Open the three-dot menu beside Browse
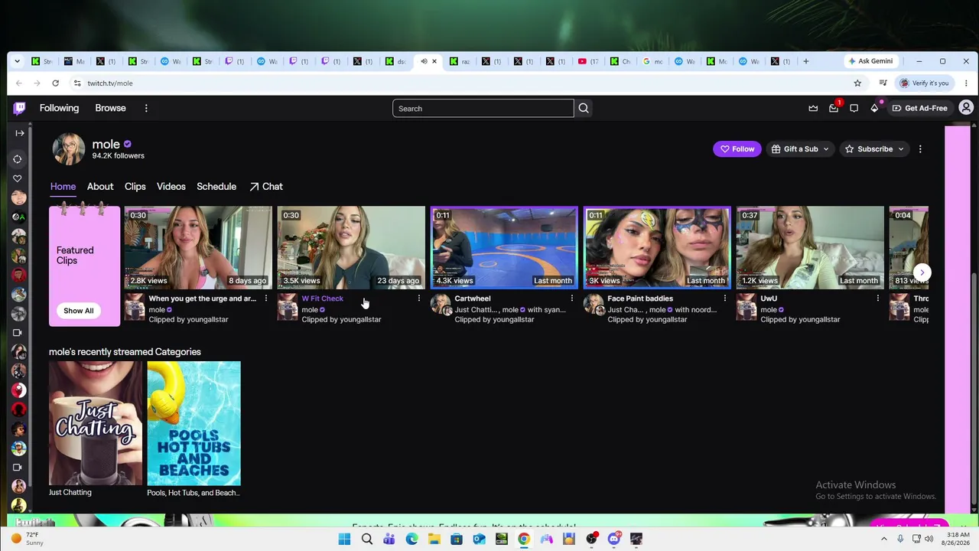The height and width of the screenshot is (551, 979). [x=146, y=108]
